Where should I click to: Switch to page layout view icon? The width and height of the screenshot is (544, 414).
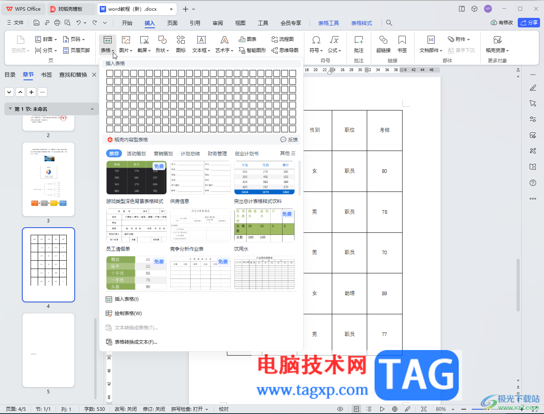click(356, 409)
